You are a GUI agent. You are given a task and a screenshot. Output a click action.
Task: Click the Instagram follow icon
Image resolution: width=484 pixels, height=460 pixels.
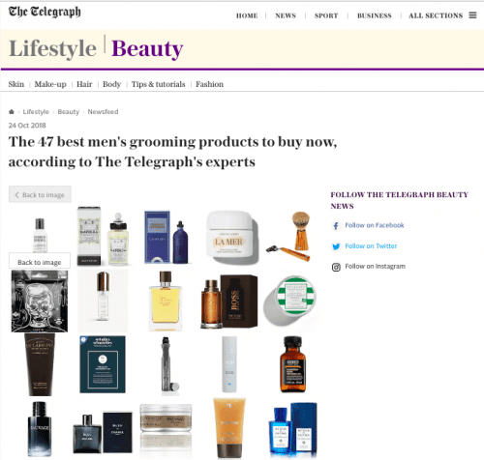pyautogui.click(x=336, y=267)
